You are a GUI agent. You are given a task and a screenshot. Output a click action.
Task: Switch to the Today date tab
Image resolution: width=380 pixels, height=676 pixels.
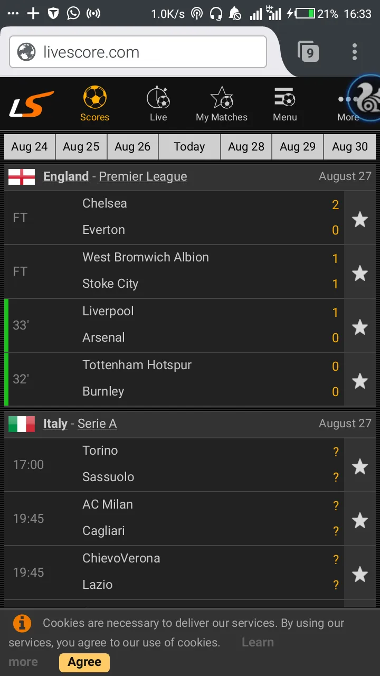click(x=189, y=147)
